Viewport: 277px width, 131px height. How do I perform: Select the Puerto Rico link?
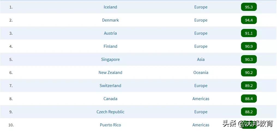(x=110, y=125)
